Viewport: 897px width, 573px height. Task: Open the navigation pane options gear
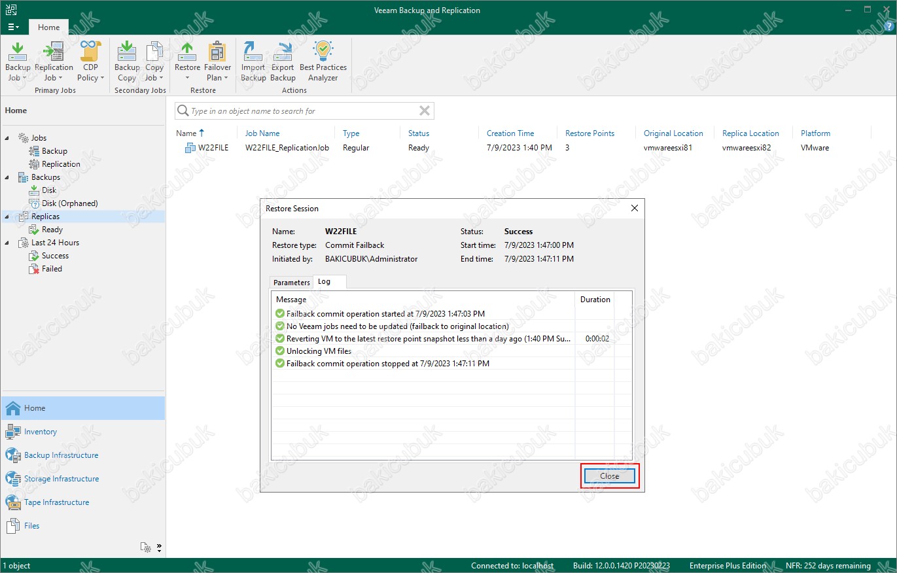pos(147,547)
